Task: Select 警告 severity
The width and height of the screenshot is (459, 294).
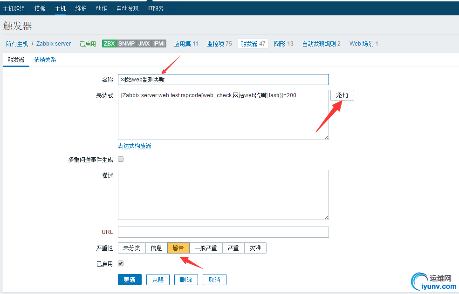Action: click(178, 248)
